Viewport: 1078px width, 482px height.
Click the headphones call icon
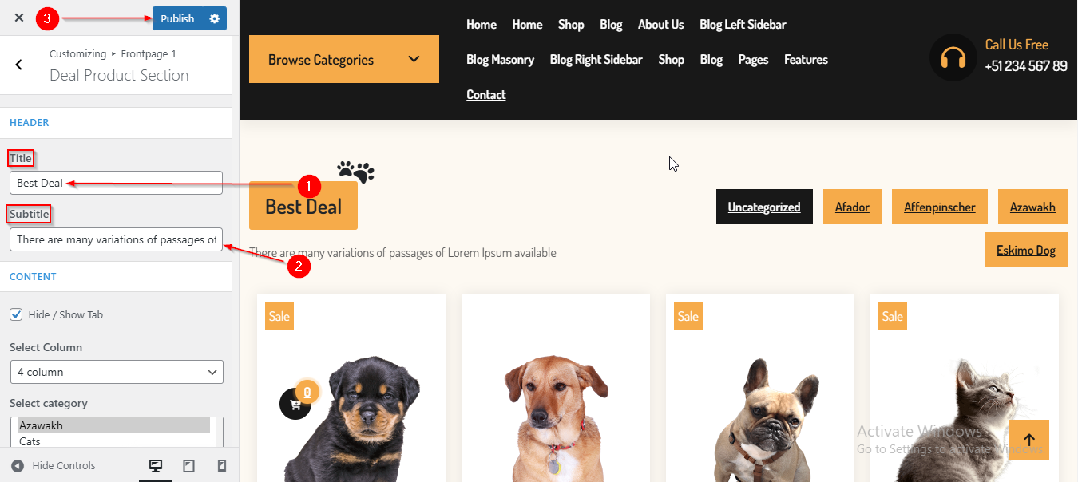pyautogui.click(x=953, y=57)
